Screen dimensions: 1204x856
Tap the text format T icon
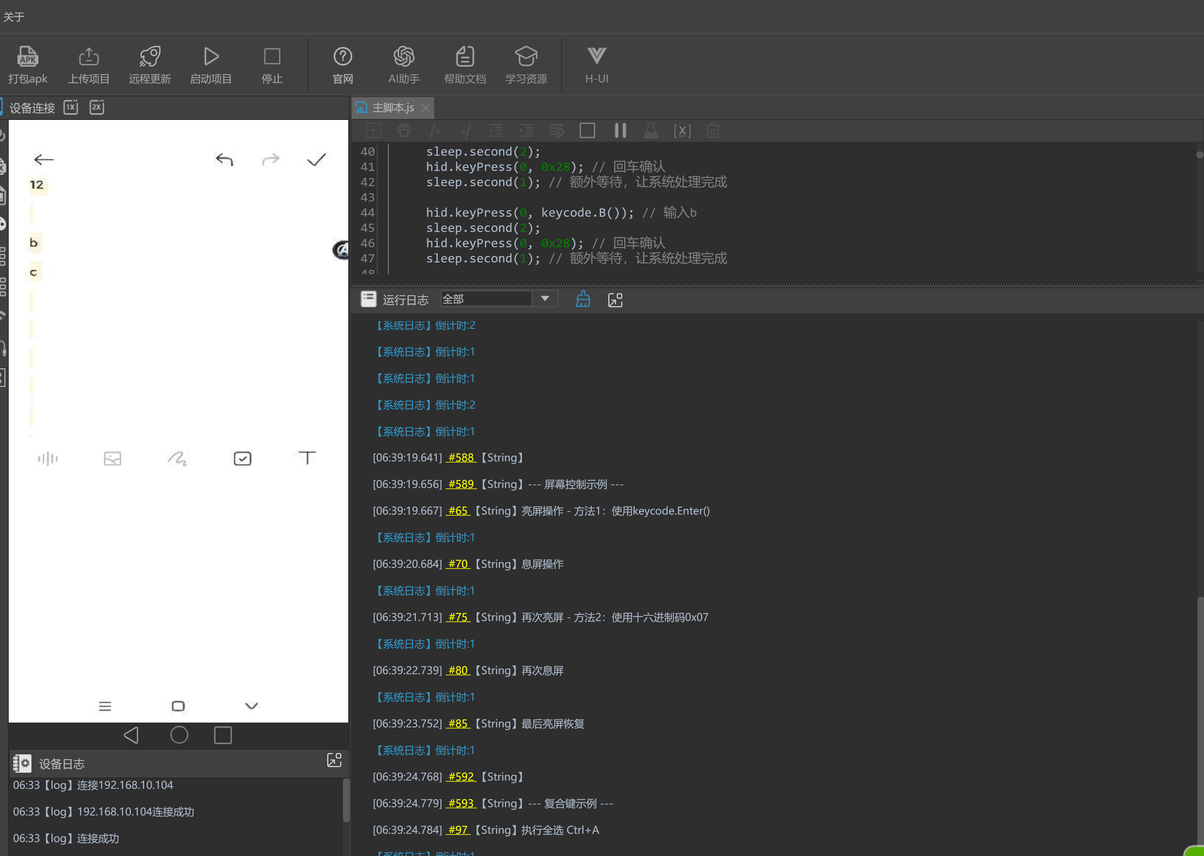pyautogui.click(x=307, y=457)
